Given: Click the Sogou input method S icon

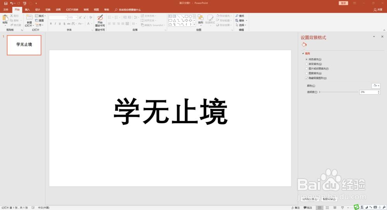Looking at the screenshot, I should click(356, 207).
